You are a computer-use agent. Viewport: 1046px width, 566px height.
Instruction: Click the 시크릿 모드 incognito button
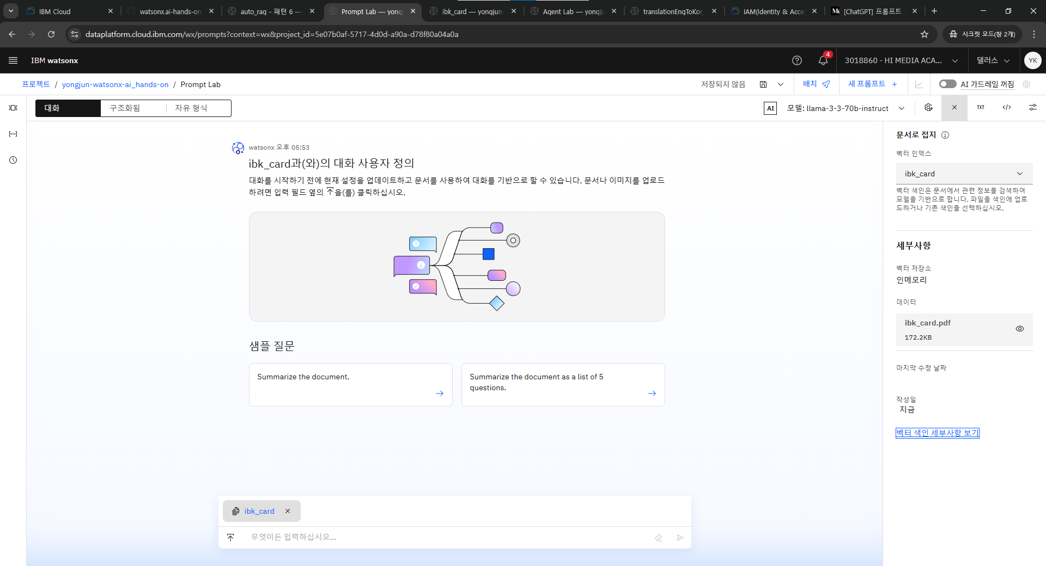tap(982, 34)
